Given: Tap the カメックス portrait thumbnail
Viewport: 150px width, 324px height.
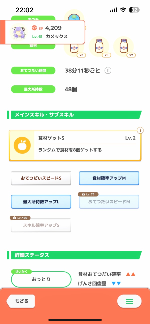Looking at the screenshot, I should (x=18, y=31).
